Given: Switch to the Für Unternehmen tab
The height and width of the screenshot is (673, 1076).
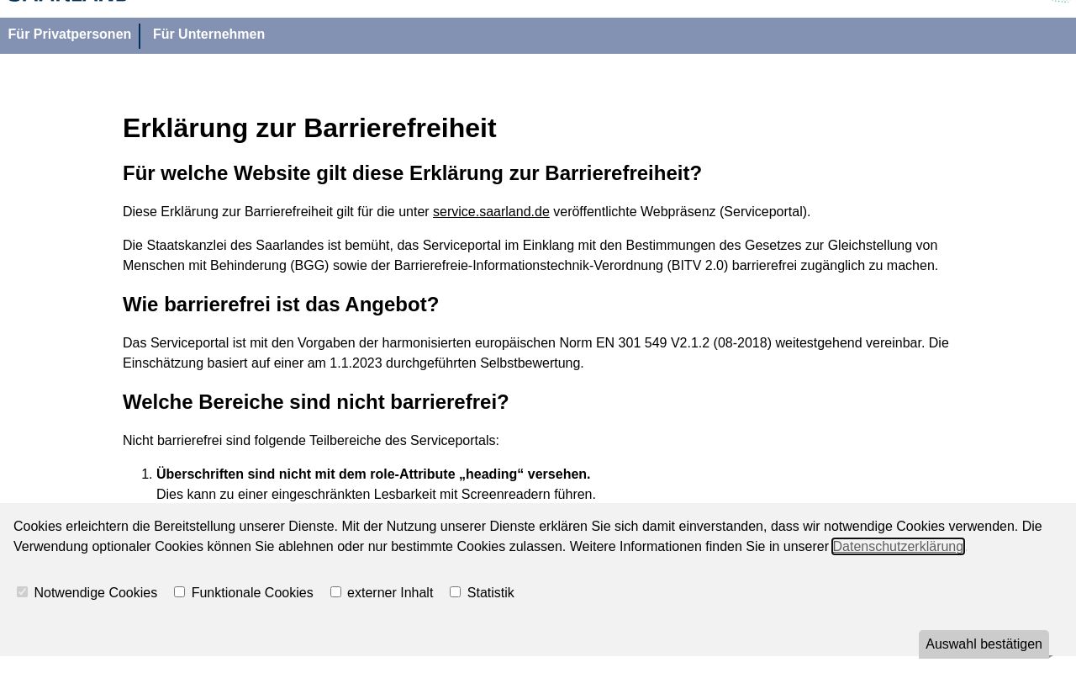Looking at the screenshot, I should [x=208, y=34].
